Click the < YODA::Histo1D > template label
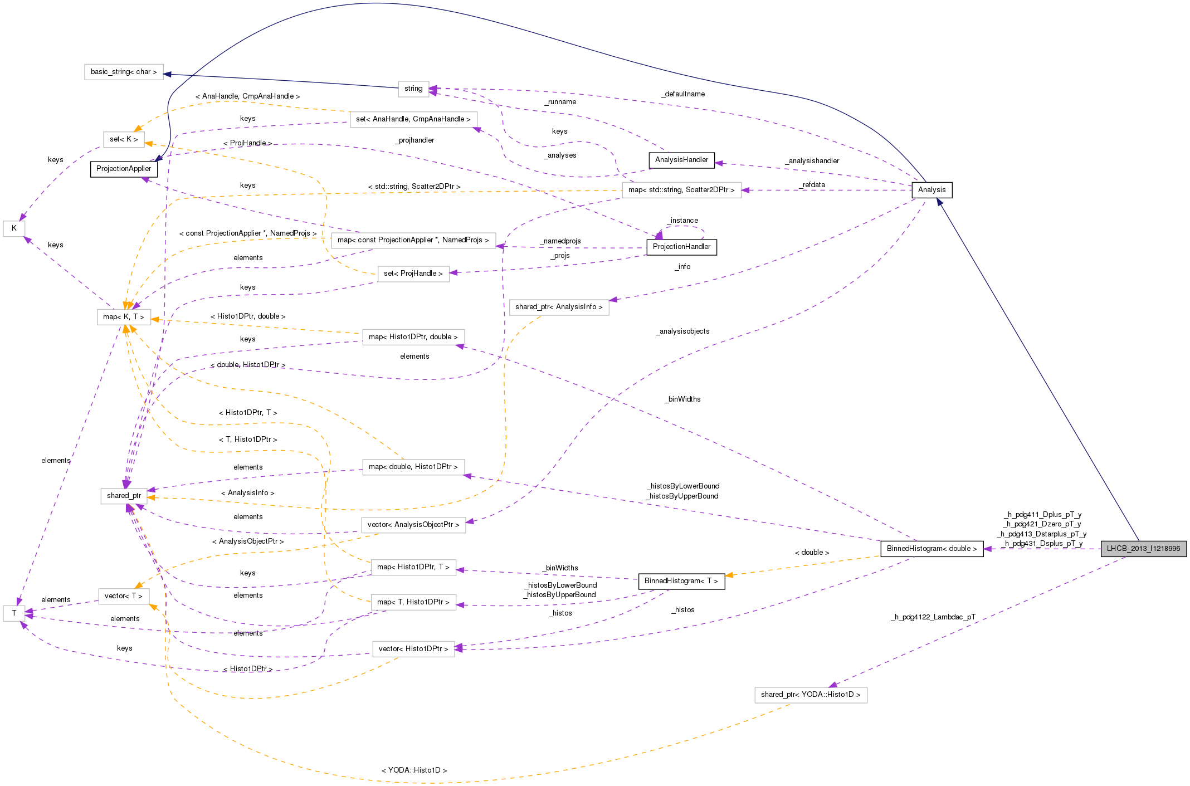Viewport: 1190px width, 786px height. pos(414,770)
